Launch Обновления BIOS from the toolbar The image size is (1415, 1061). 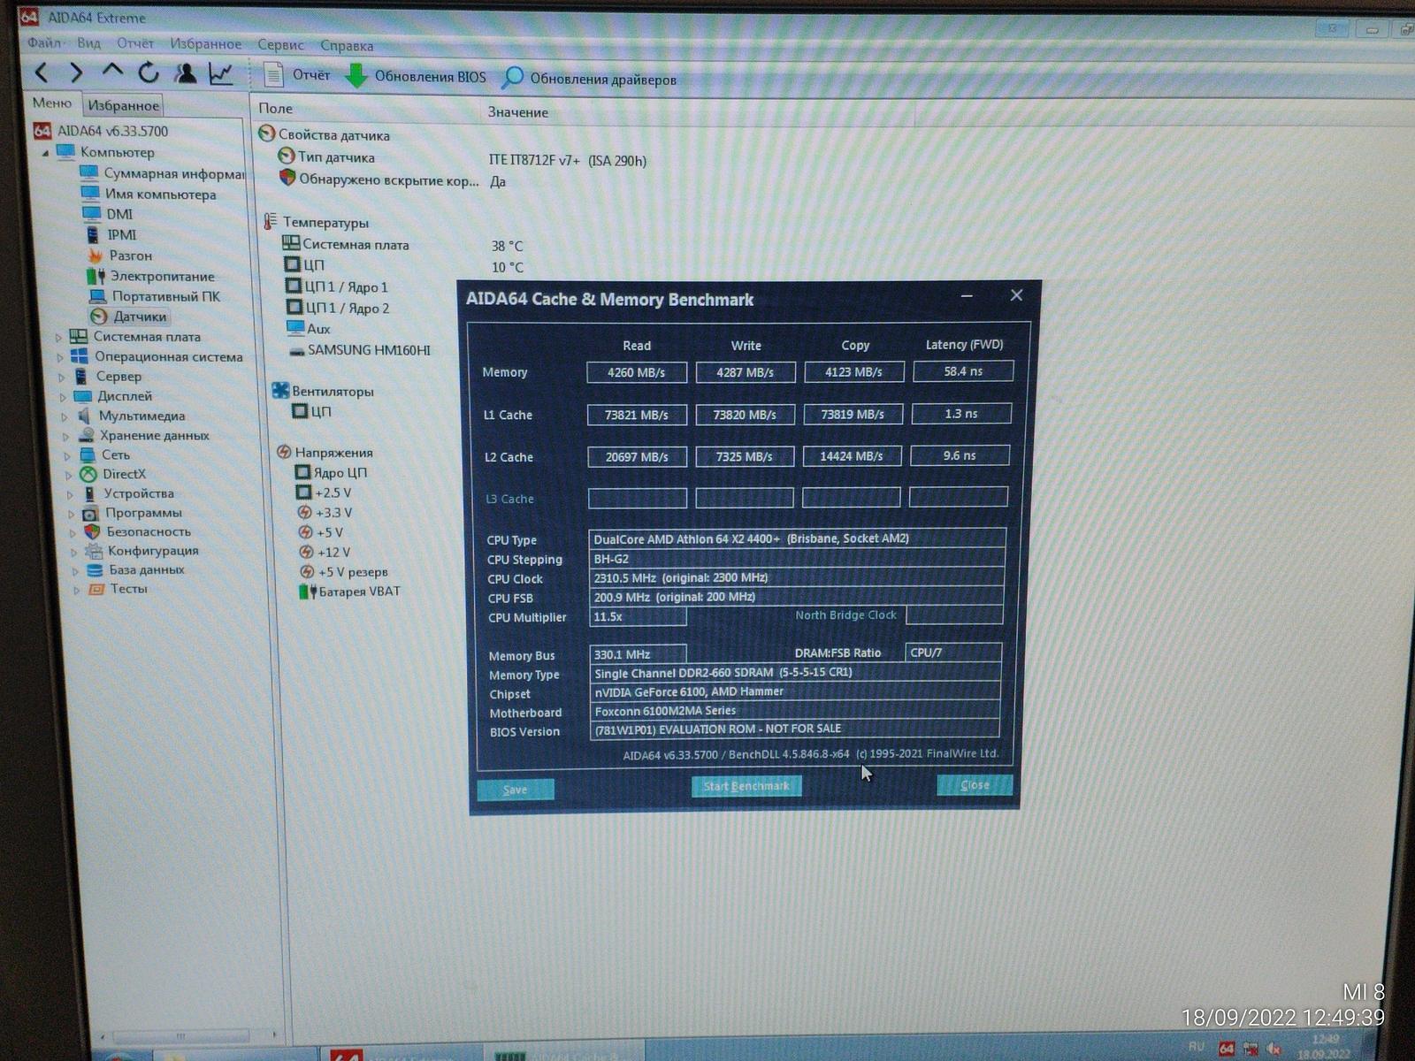click(415, 76)
